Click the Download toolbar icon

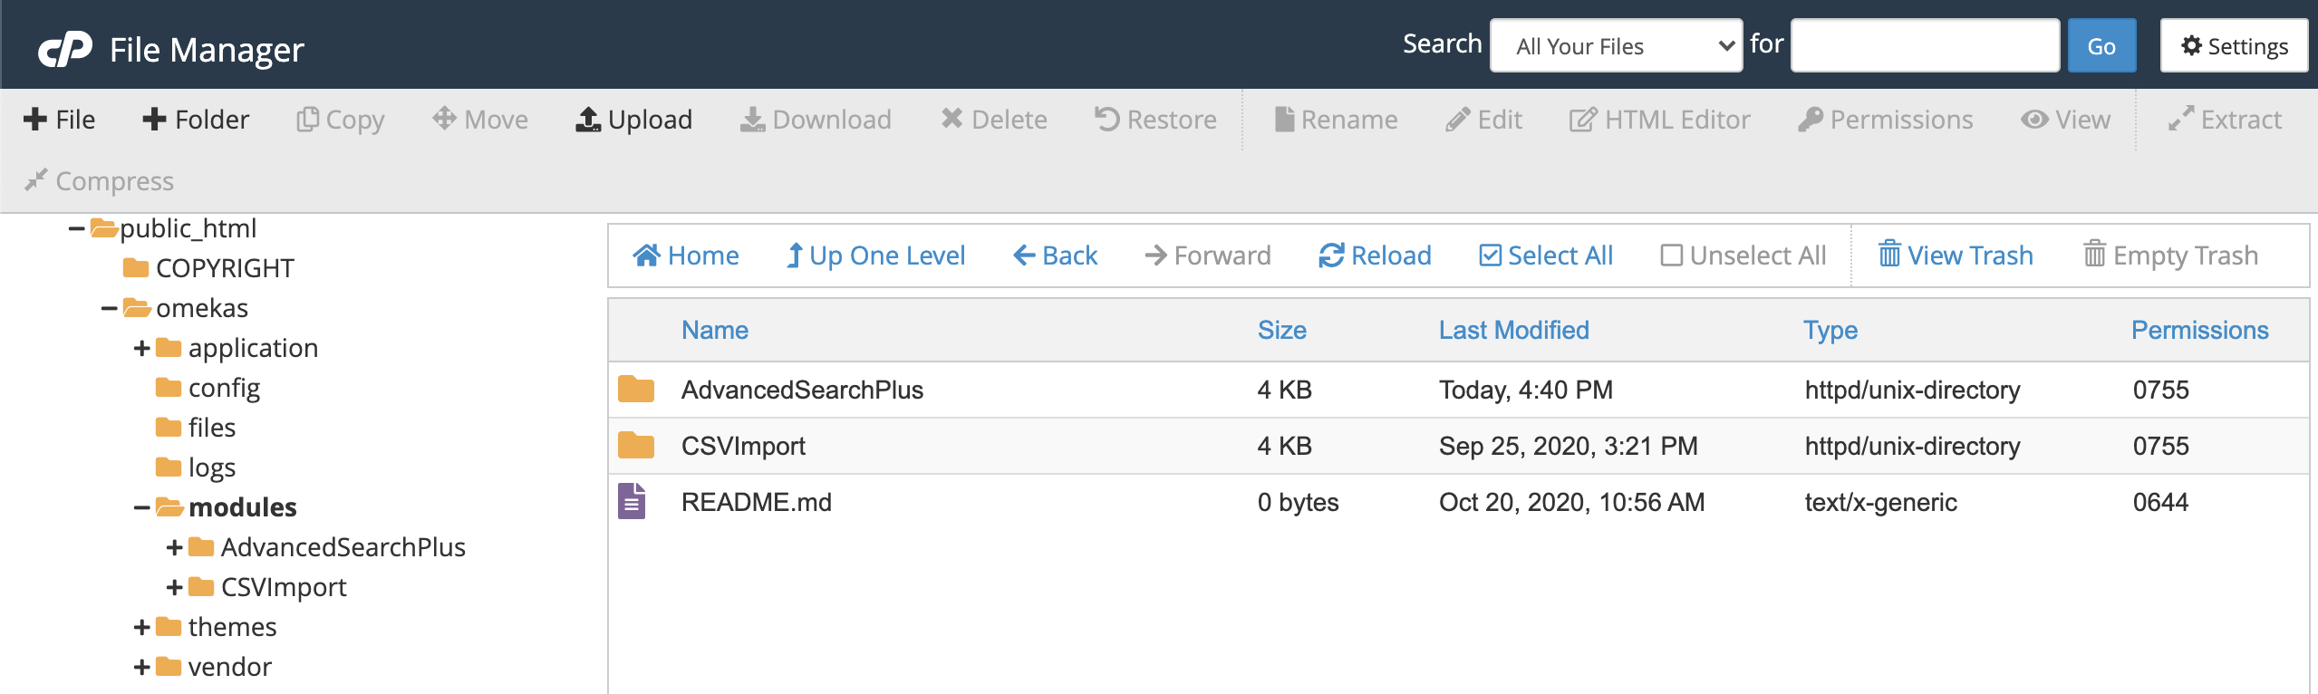pyautogui.click(x=752, y=120)
